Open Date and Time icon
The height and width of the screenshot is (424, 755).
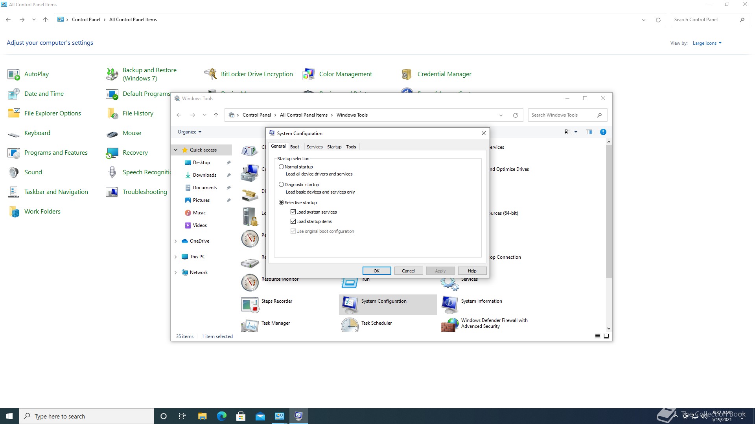point(14,94)
